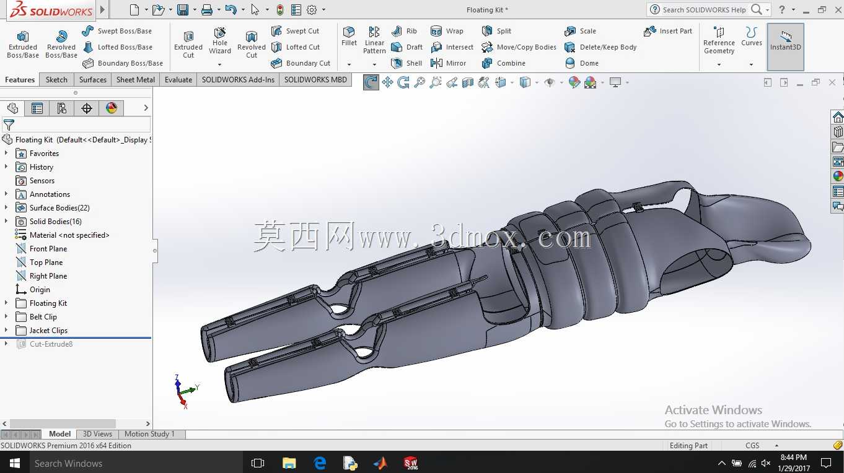Go to the Sheet Metal tab
Image resolution: width=844 pixels, height=473 pixels.
coord(136,80)
